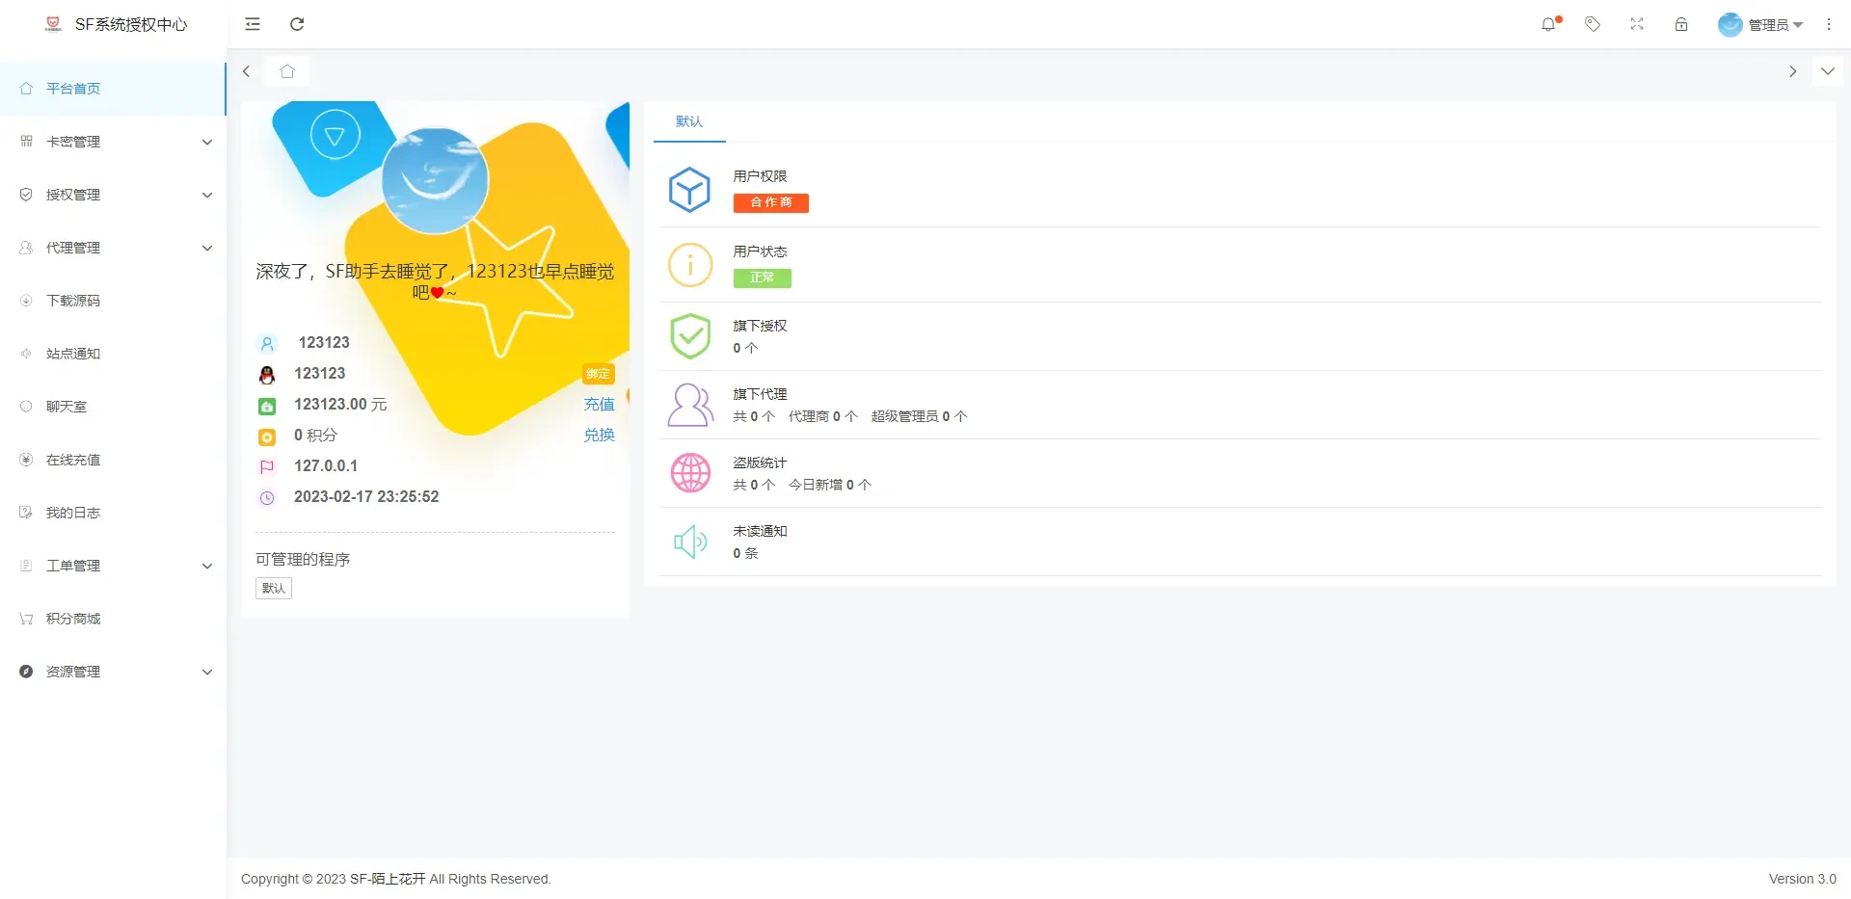Click the 充值 recharge link
The height and width of the screenshot is (899, 1851).
coord(599,405)
